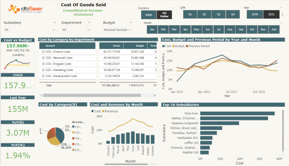Click the Actual column header

[112, 46]
